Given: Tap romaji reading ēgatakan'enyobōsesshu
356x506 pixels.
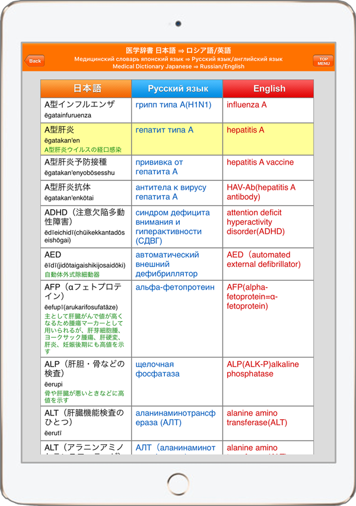Looking at the screenshot, I should (x=80, y=172).
